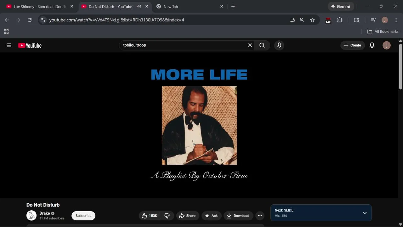The width and height of the screenshot is (403, 227).
Task: Close the Loe Shimmy tab
Action: [72, 6]
